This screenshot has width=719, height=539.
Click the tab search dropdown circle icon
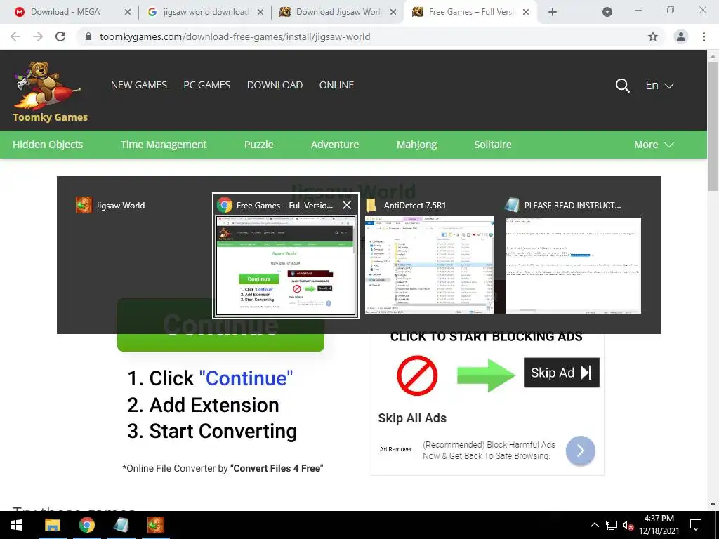click(607, 12)
